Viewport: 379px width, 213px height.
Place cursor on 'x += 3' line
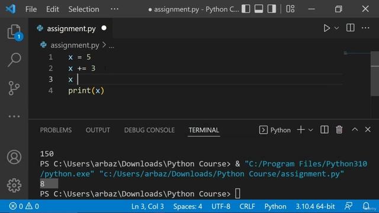click(x=82, y=69)
